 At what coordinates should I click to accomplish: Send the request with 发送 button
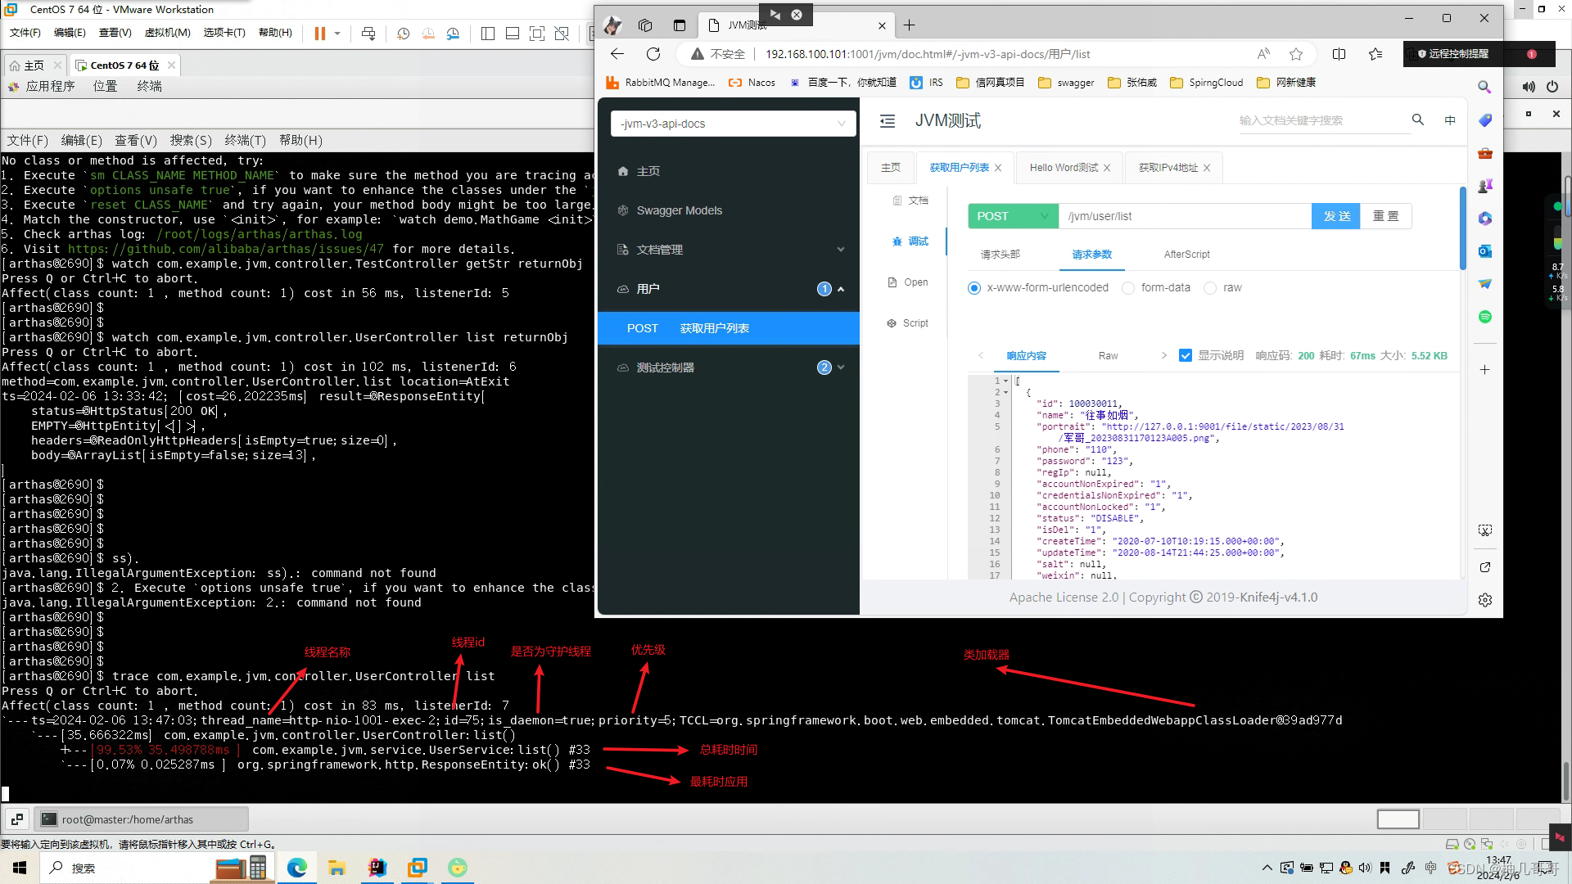tap(1336, 216)
